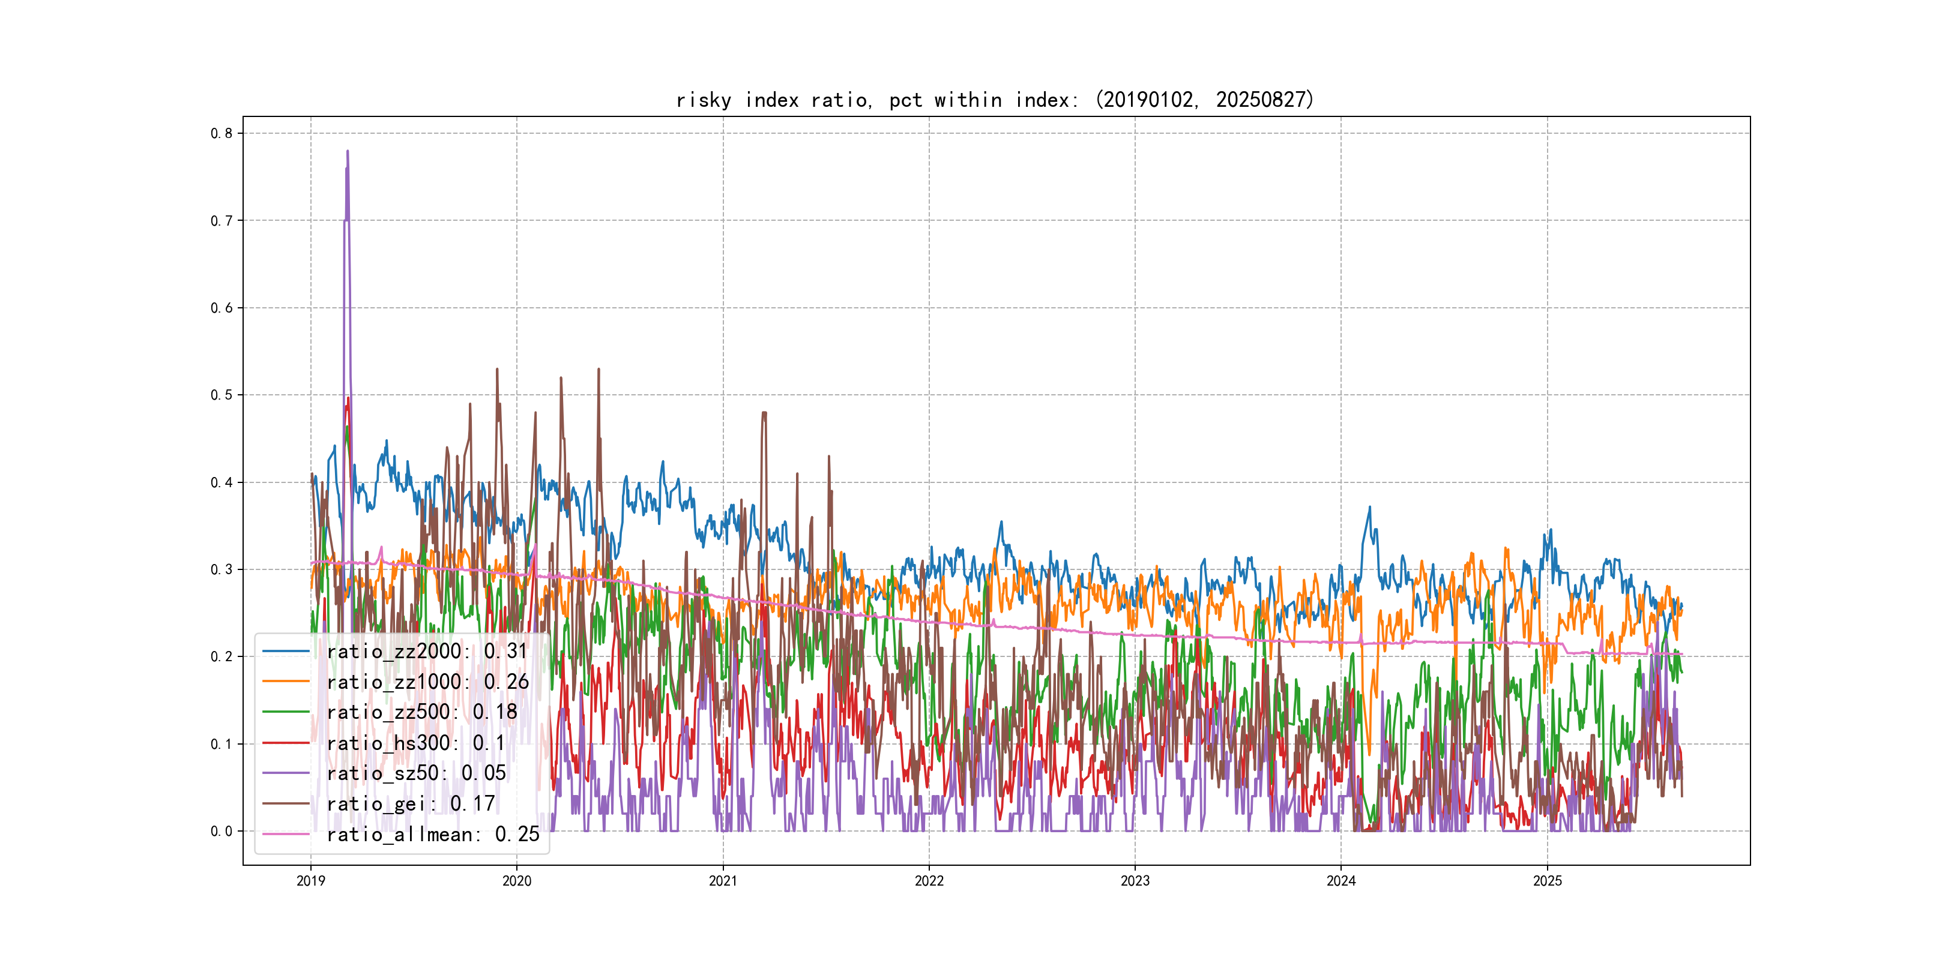Click the 0.8 y-axis tick label
The height and width of the screenshot is (972, 1945).
click(x=222, y=134)
